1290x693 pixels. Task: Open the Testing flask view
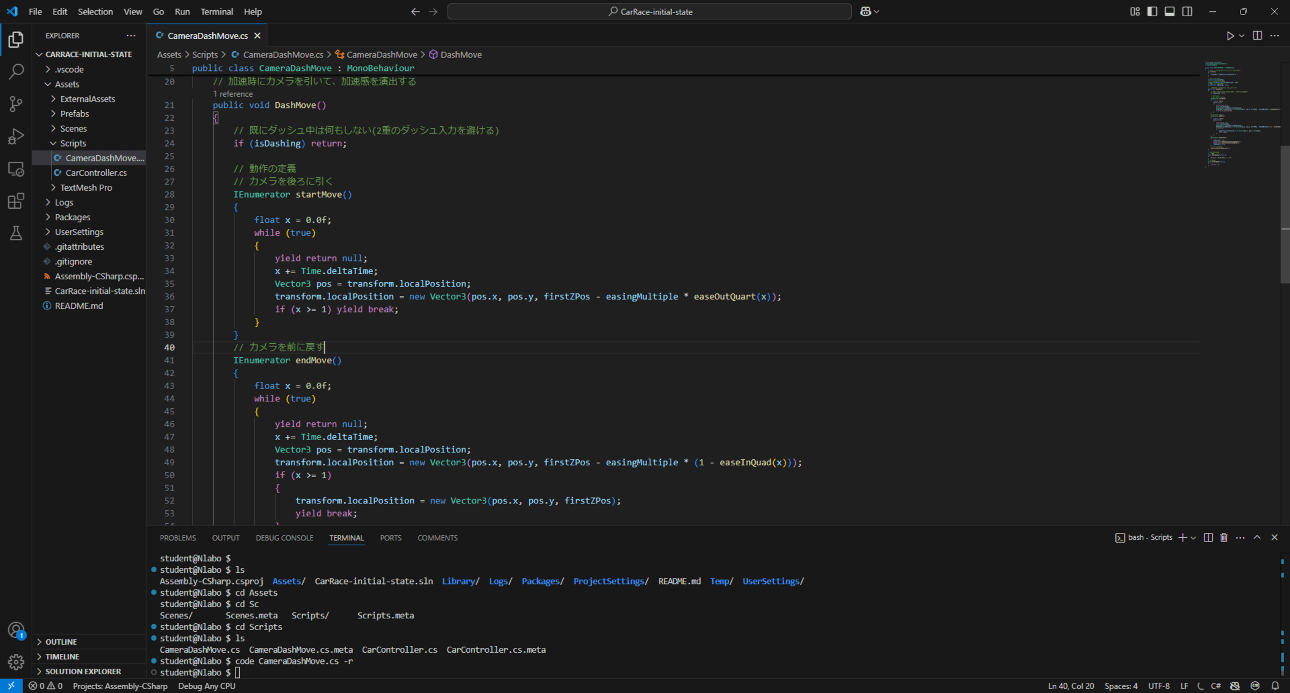[16, 233]
